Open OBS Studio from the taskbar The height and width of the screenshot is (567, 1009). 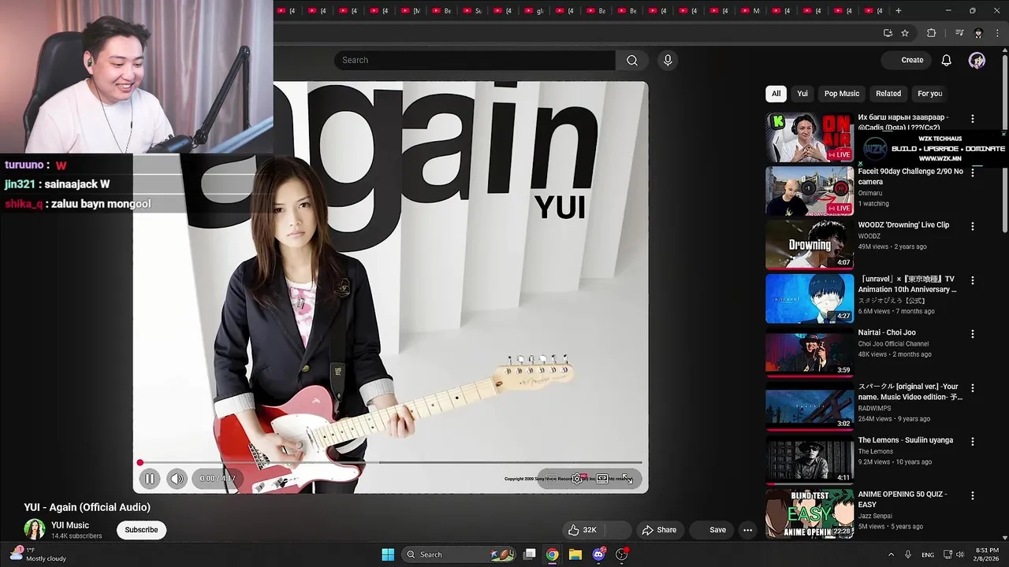622,554
